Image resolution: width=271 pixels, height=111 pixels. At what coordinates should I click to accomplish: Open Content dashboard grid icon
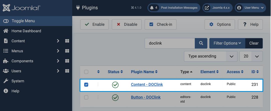(x=67, y=41)
